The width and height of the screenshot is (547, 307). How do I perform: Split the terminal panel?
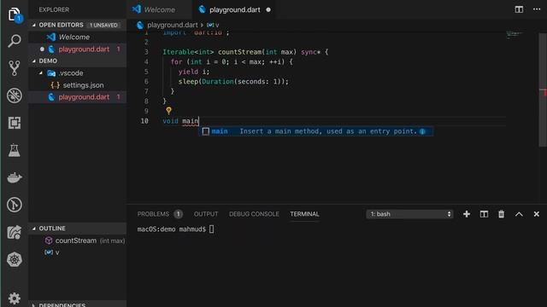point(484,214)
